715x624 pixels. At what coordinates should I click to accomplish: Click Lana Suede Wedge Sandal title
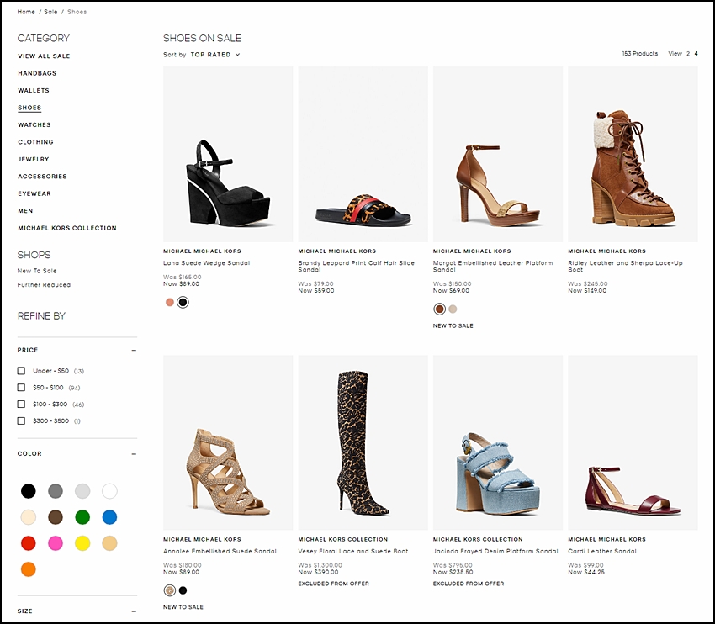pos(207,263)
